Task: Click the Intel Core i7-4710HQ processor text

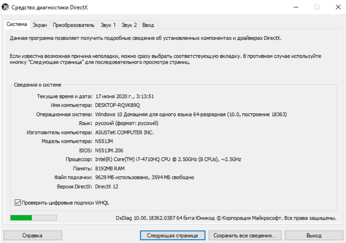Action: click(168, 159)
